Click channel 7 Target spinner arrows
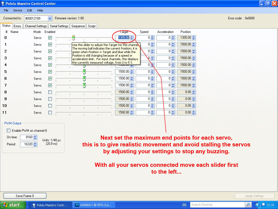 point(132,85)
